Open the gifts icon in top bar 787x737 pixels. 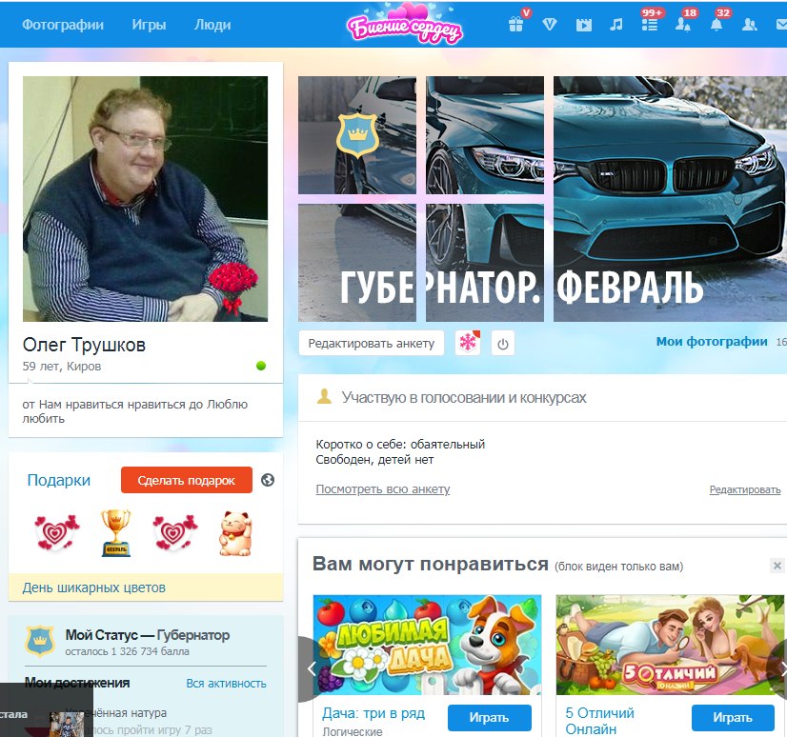tap(516, 25)
